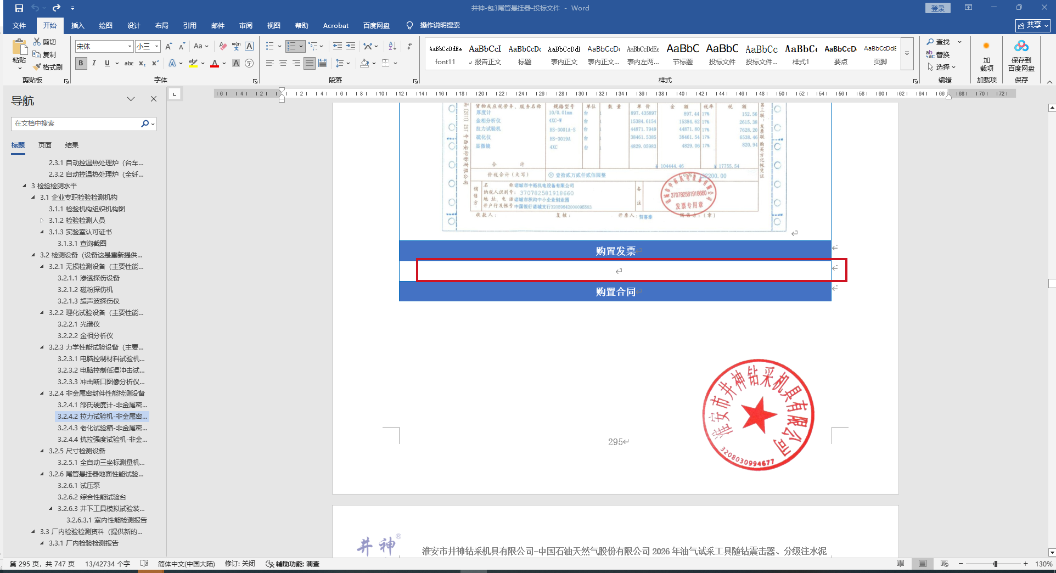Open the line spacing dropdown
This screenshot has width=1056, height=573.
(x=342, y=63)
